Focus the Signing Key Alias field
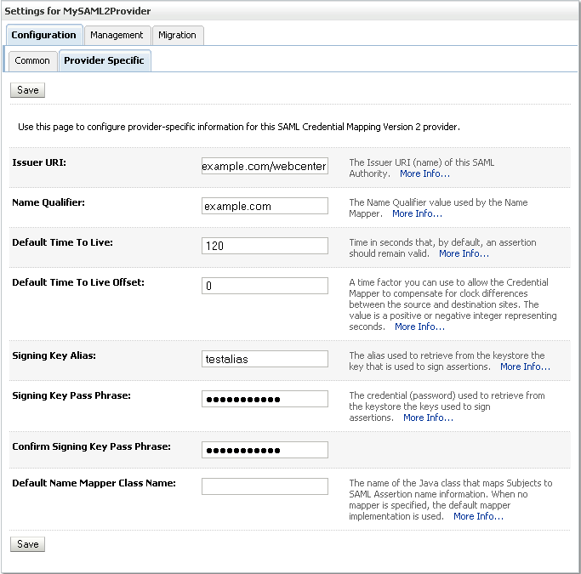This screenshot has width=581, height=574. point(265,359)
